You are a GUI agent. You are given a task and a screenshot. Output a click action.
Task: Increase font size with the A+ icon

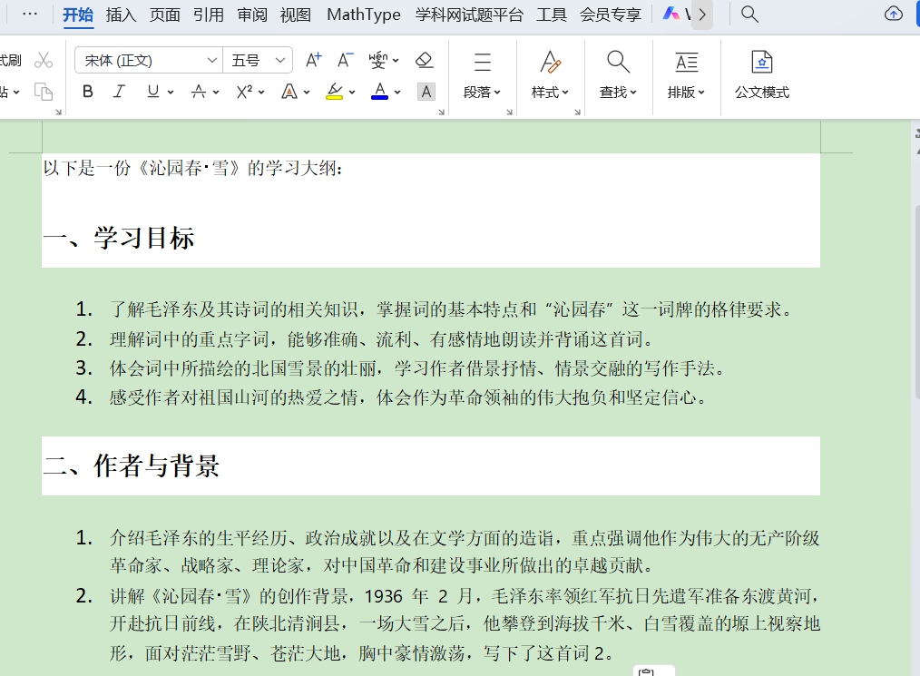click(x=312, y=58)
